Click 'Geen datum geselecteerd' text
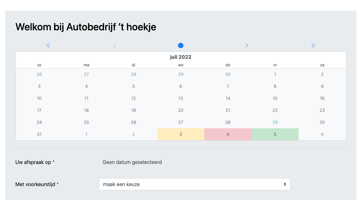Screen dimensions: 358x200 pyautogui.click(x=132, y=162)
